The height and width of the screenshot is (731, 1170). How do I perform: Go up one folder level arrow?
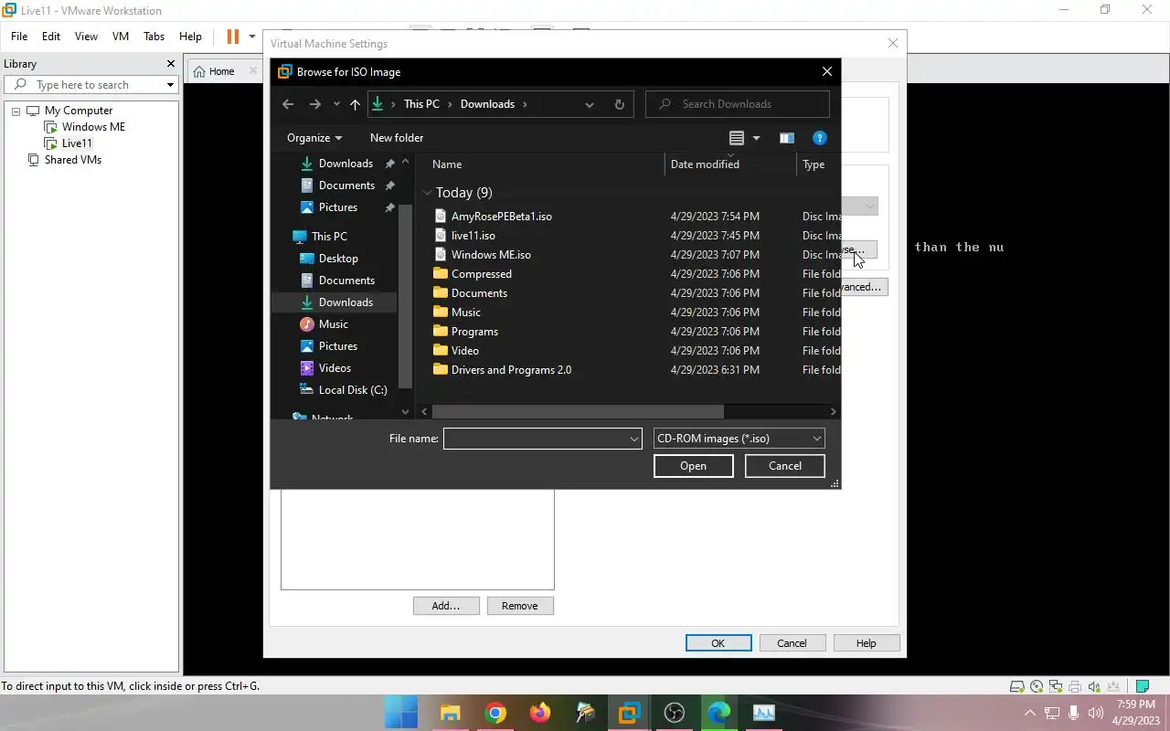pyautogui.click(x=355, y=104)
